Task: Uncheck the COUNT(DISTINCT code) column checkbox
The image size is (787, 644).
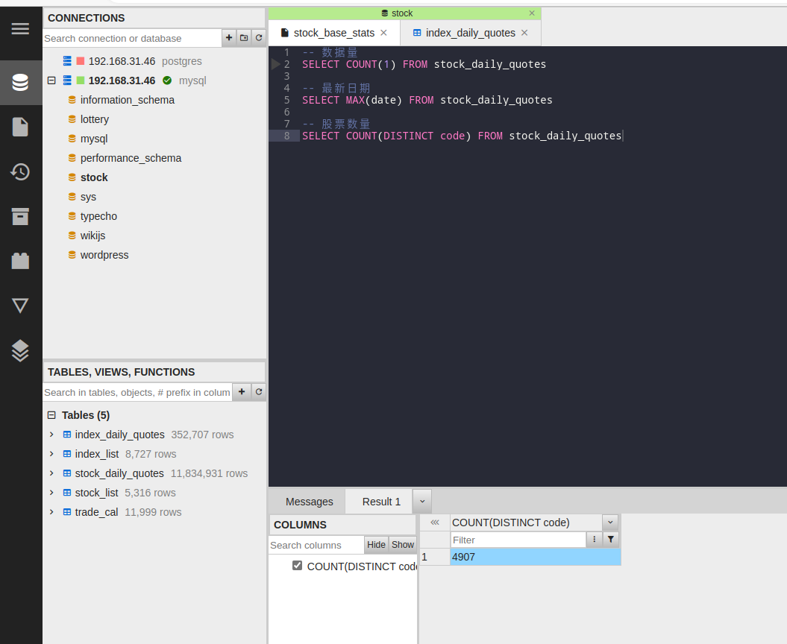Action: click(x=298, y=566)
